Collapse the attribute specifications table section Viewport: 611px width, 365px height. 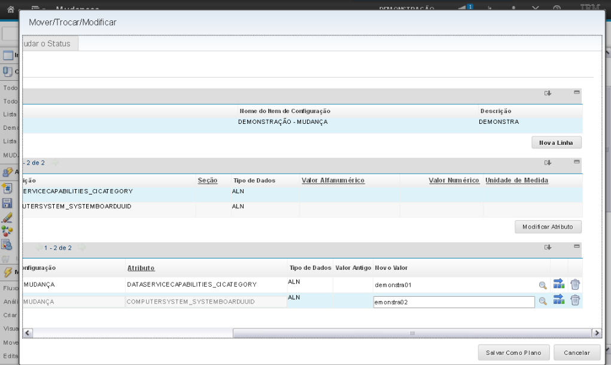(x=577, y=162)
